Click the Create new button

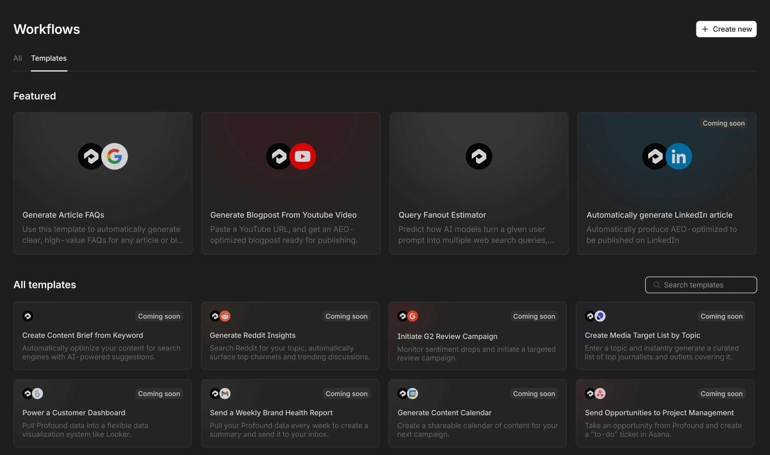(726, 29)
